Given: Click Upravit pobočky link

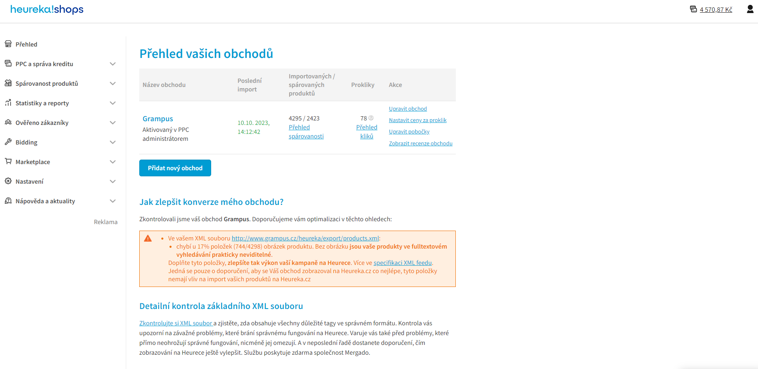Looking at the screenshot, I should pyautogui.click(x=409, y=131).
